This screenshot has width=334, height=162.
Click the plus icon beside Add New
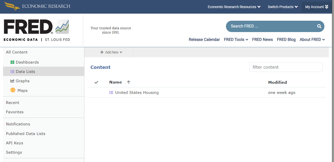(x=102, y=52)
